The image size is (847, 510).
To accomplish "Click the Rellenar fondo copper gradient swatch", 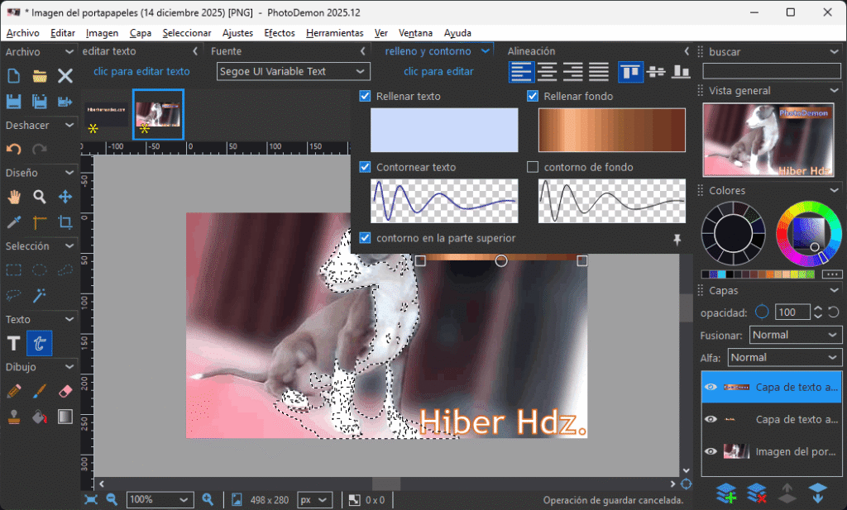I will coord(611,130).
